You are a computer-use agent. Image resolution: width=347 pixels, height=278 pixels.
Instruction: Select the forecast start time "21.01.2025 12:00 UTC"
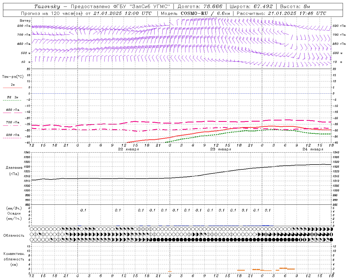tap(122, 13)
